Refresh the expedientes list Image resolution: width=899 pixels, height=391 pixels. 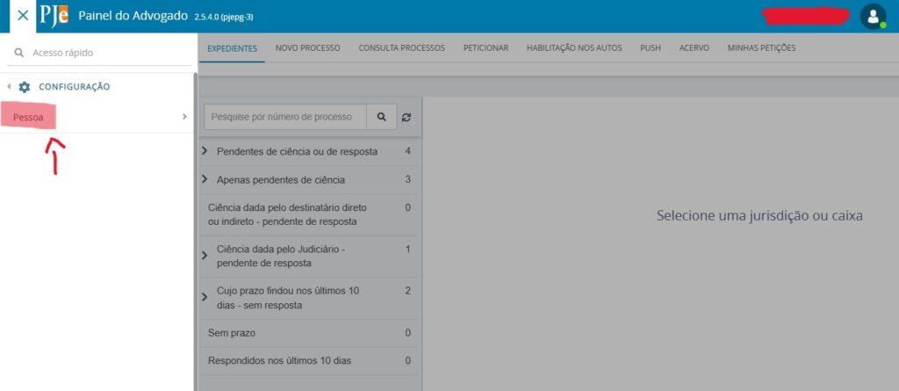406,117
